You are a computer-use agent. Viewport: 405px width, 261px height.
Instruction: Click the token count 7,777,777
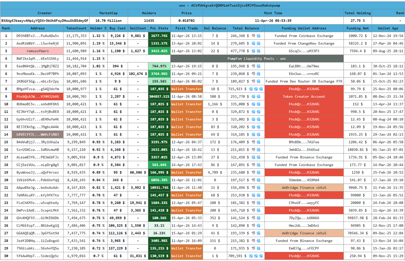(76, 195)
